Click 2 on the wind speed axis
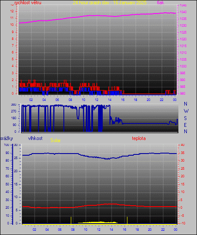Image resolution: width=197 pixels, height=235 pixels. 13,80
